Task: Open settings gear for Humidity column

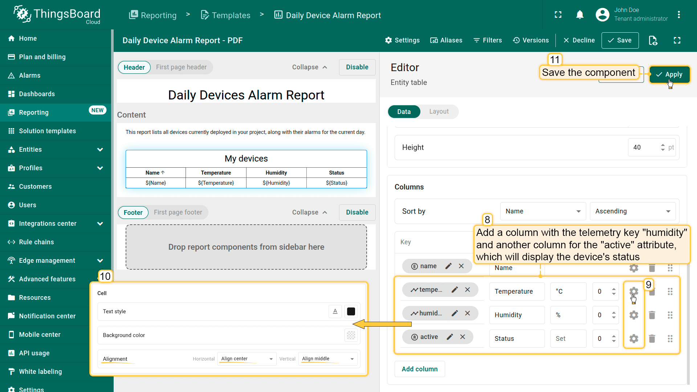Action: click(633, 315)
